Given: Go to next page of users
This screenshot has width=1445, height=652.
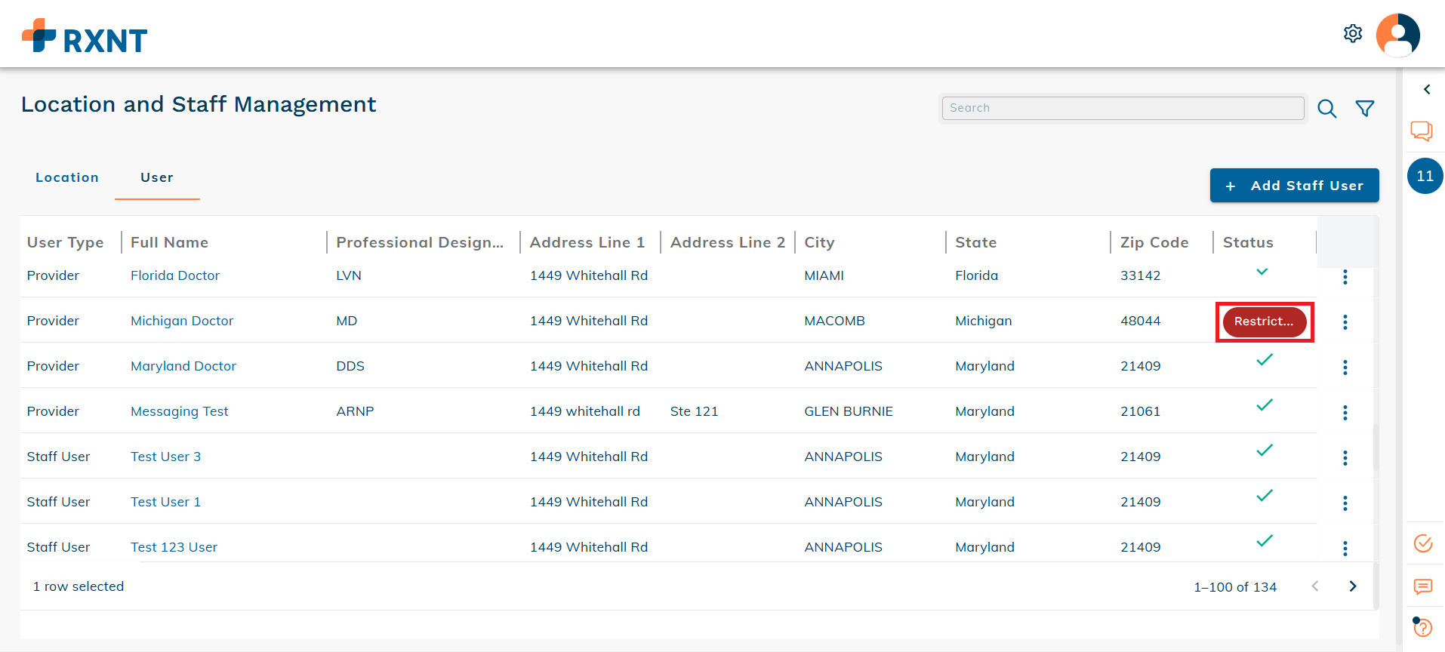Looking at the screenshot, I should click(1353, 586).
